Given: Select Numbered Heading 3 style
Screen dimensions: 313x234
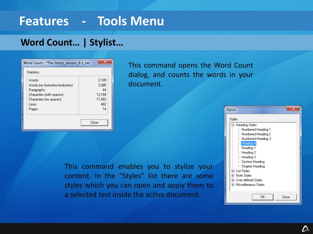Looking at the screenshot, I should [256, 139].
